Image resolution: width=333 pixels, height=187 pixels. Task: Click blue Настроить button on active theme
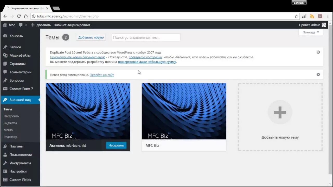[x=116, y=145]
